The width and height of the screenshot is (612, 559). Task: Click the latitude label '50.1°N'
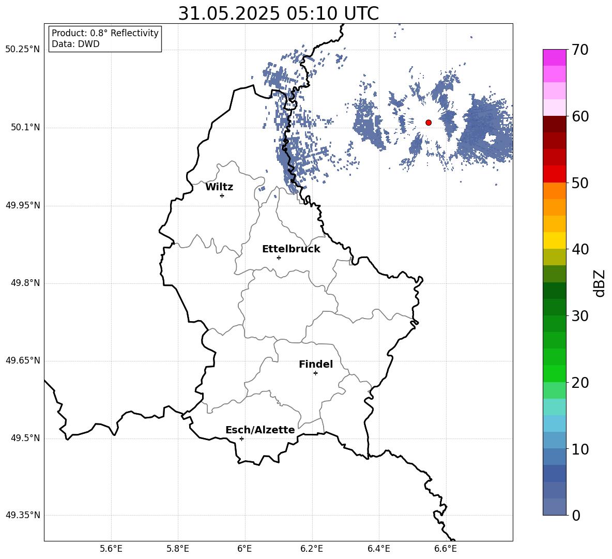pos(25,128)
